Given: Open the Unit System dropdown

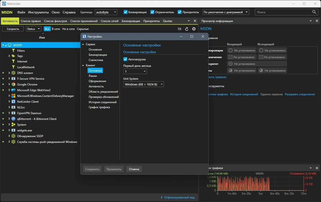Looking at the screenshot, I should tap(144, 84).
